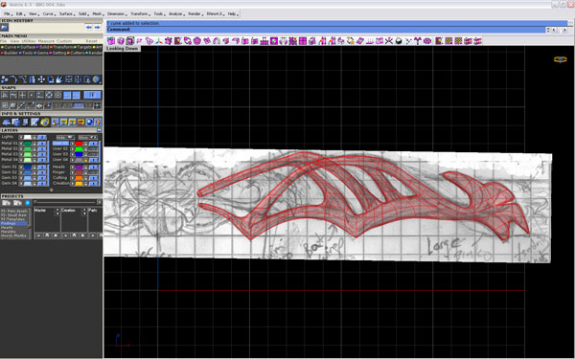Screen dimensions: 575x359
Task: Click the globe icon in tool row
Action: click(x=96, y=79)
